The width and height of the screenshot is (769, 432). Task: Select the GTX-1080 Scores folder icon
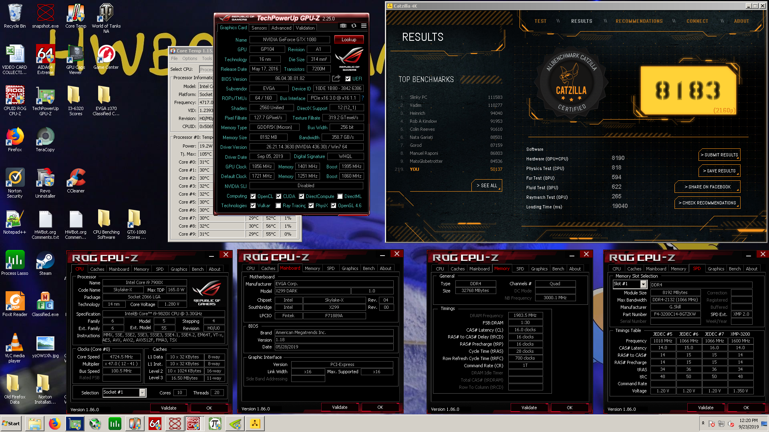(136, 224)
